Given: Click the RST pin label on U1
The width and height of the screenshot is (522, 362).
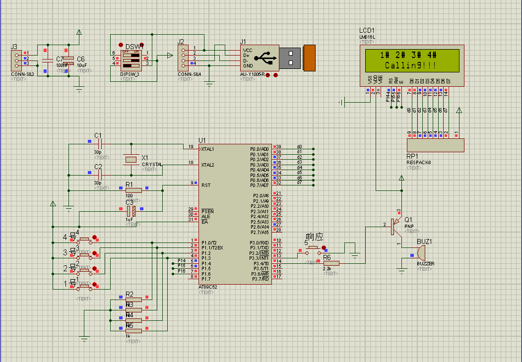Looking at the screenshot, I should pyautogui.click(x=206, y=185).
